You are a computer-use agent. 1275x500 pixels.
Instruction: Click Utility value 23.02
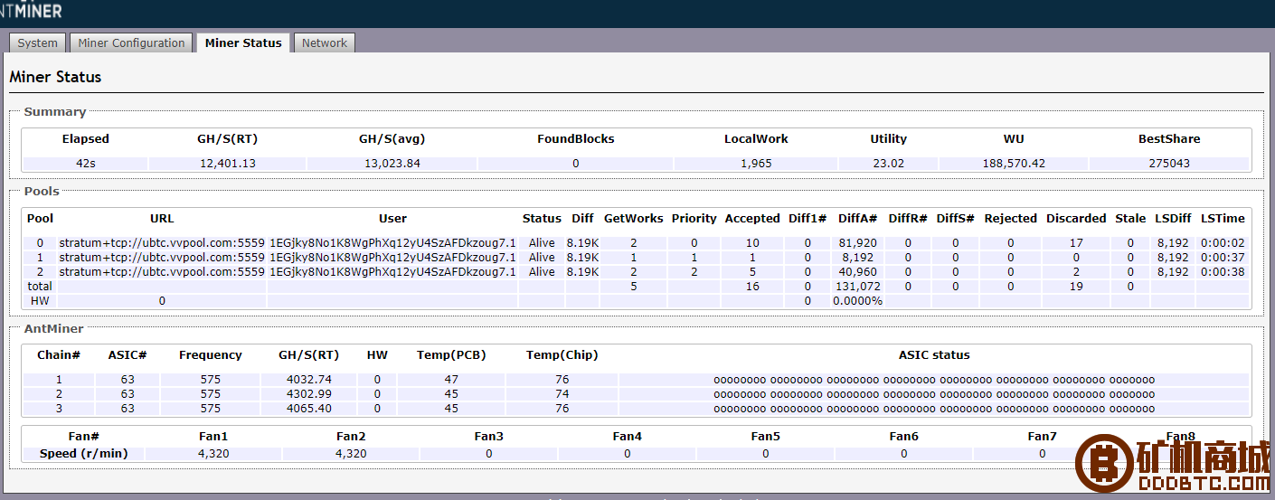tap(888, 164)
